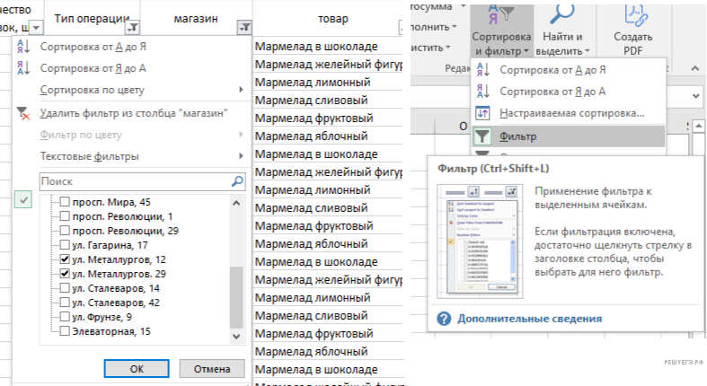Image resolution: width=707 pixels, height=386 pixels.
Task: Click remove filter icon for column "магазин"
Action: coord(23,113)
